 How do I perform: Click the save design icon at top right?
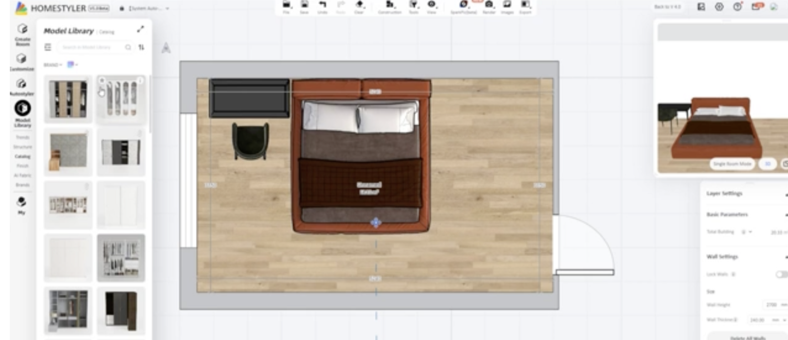(x=701, y=7)
